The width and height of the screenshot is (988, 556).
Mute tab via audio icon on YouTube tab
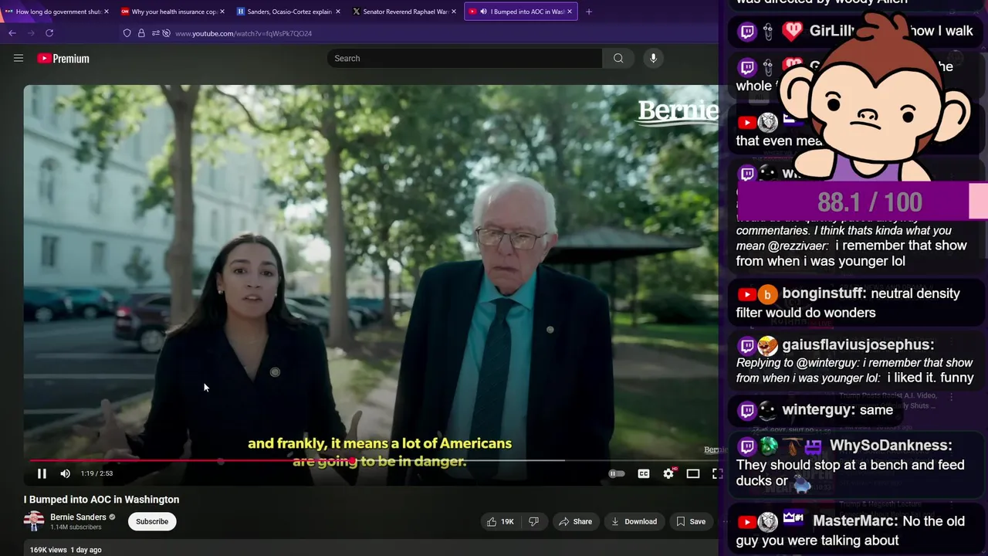click(483, 12)
